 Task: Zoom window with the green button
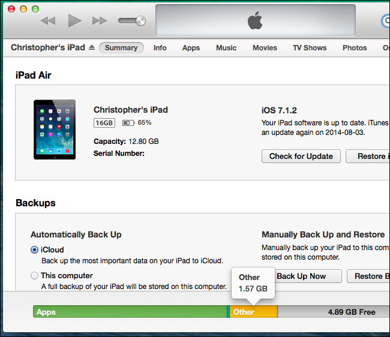pos(35,9)
